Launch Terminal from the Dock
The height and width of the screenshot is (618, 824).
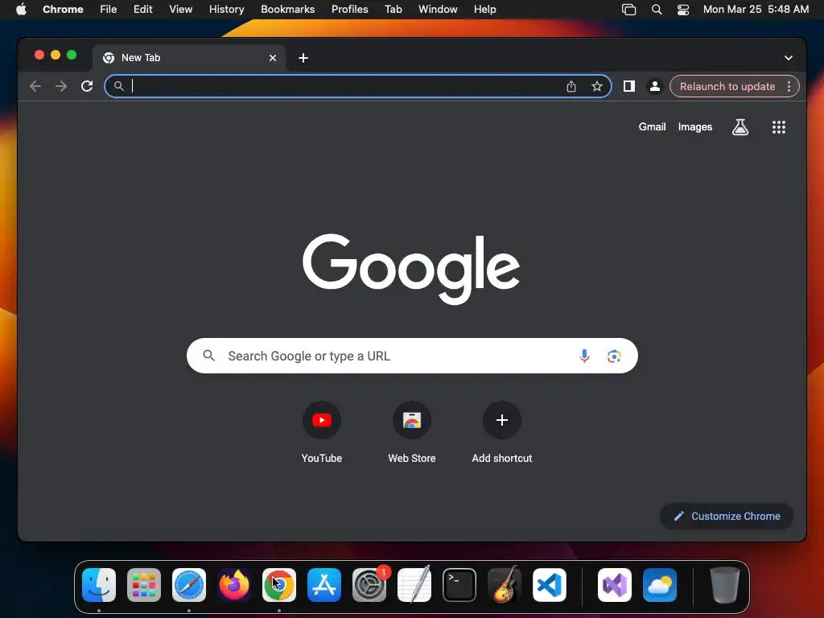(x=459, y=585)
